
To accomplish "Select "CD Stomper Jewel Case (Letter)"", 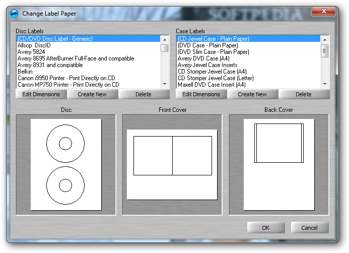I will (x=249, y=78).
